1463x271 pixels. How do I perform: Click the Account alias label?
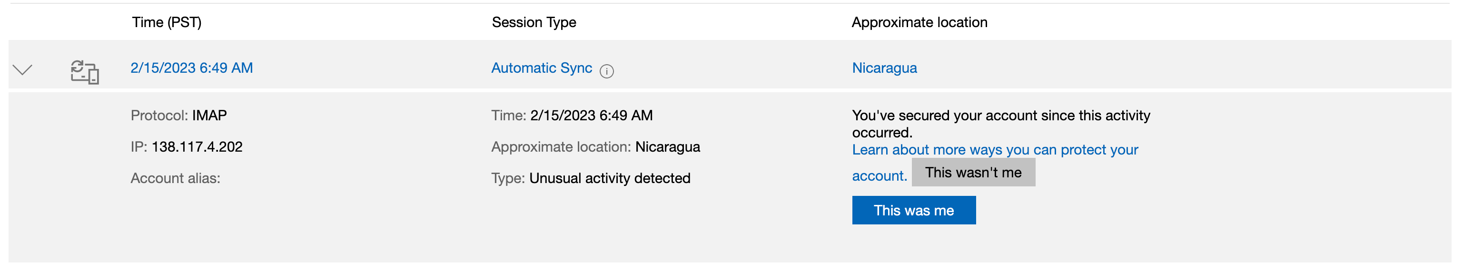(175, 179)
